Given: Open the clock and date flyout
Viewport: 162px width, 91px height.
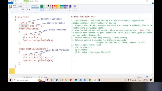Looking at the screenshot, I should point(145,80).
